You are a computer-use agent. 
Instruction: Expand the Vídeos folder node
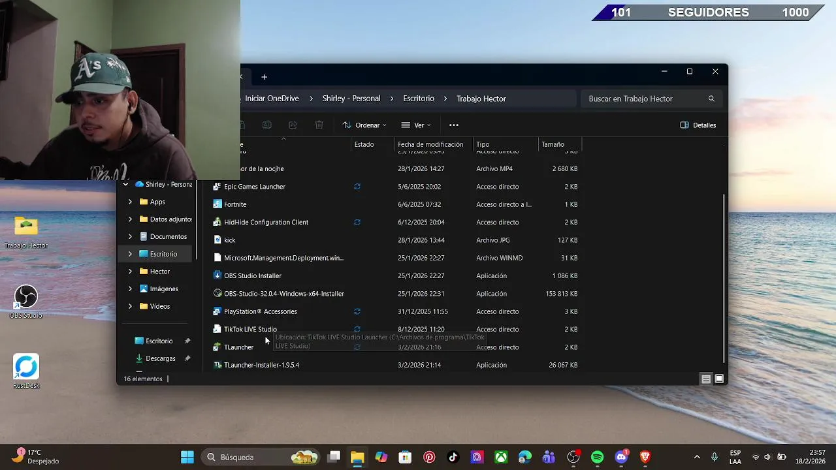tap(130, 306)
